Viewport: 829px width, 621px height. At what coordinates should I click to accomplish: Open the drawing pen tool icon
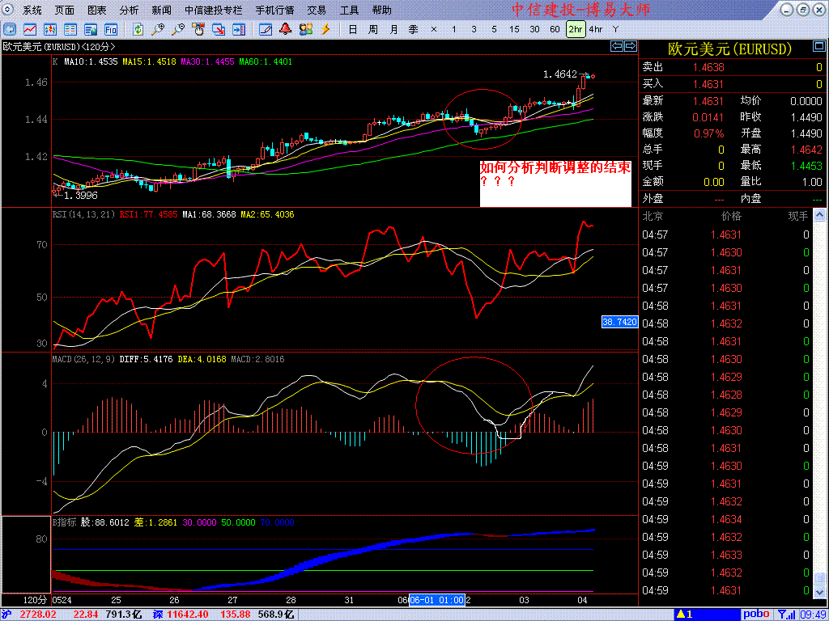pos(266,29)
